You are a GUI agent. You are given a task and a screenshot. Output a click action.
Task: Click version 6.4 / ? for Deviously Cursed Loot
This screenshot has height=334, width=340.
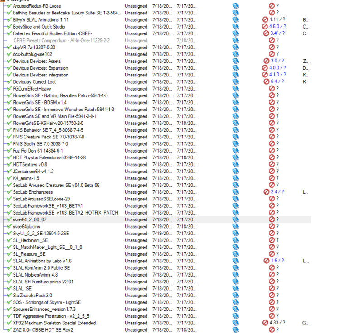(x=277, y=81)
